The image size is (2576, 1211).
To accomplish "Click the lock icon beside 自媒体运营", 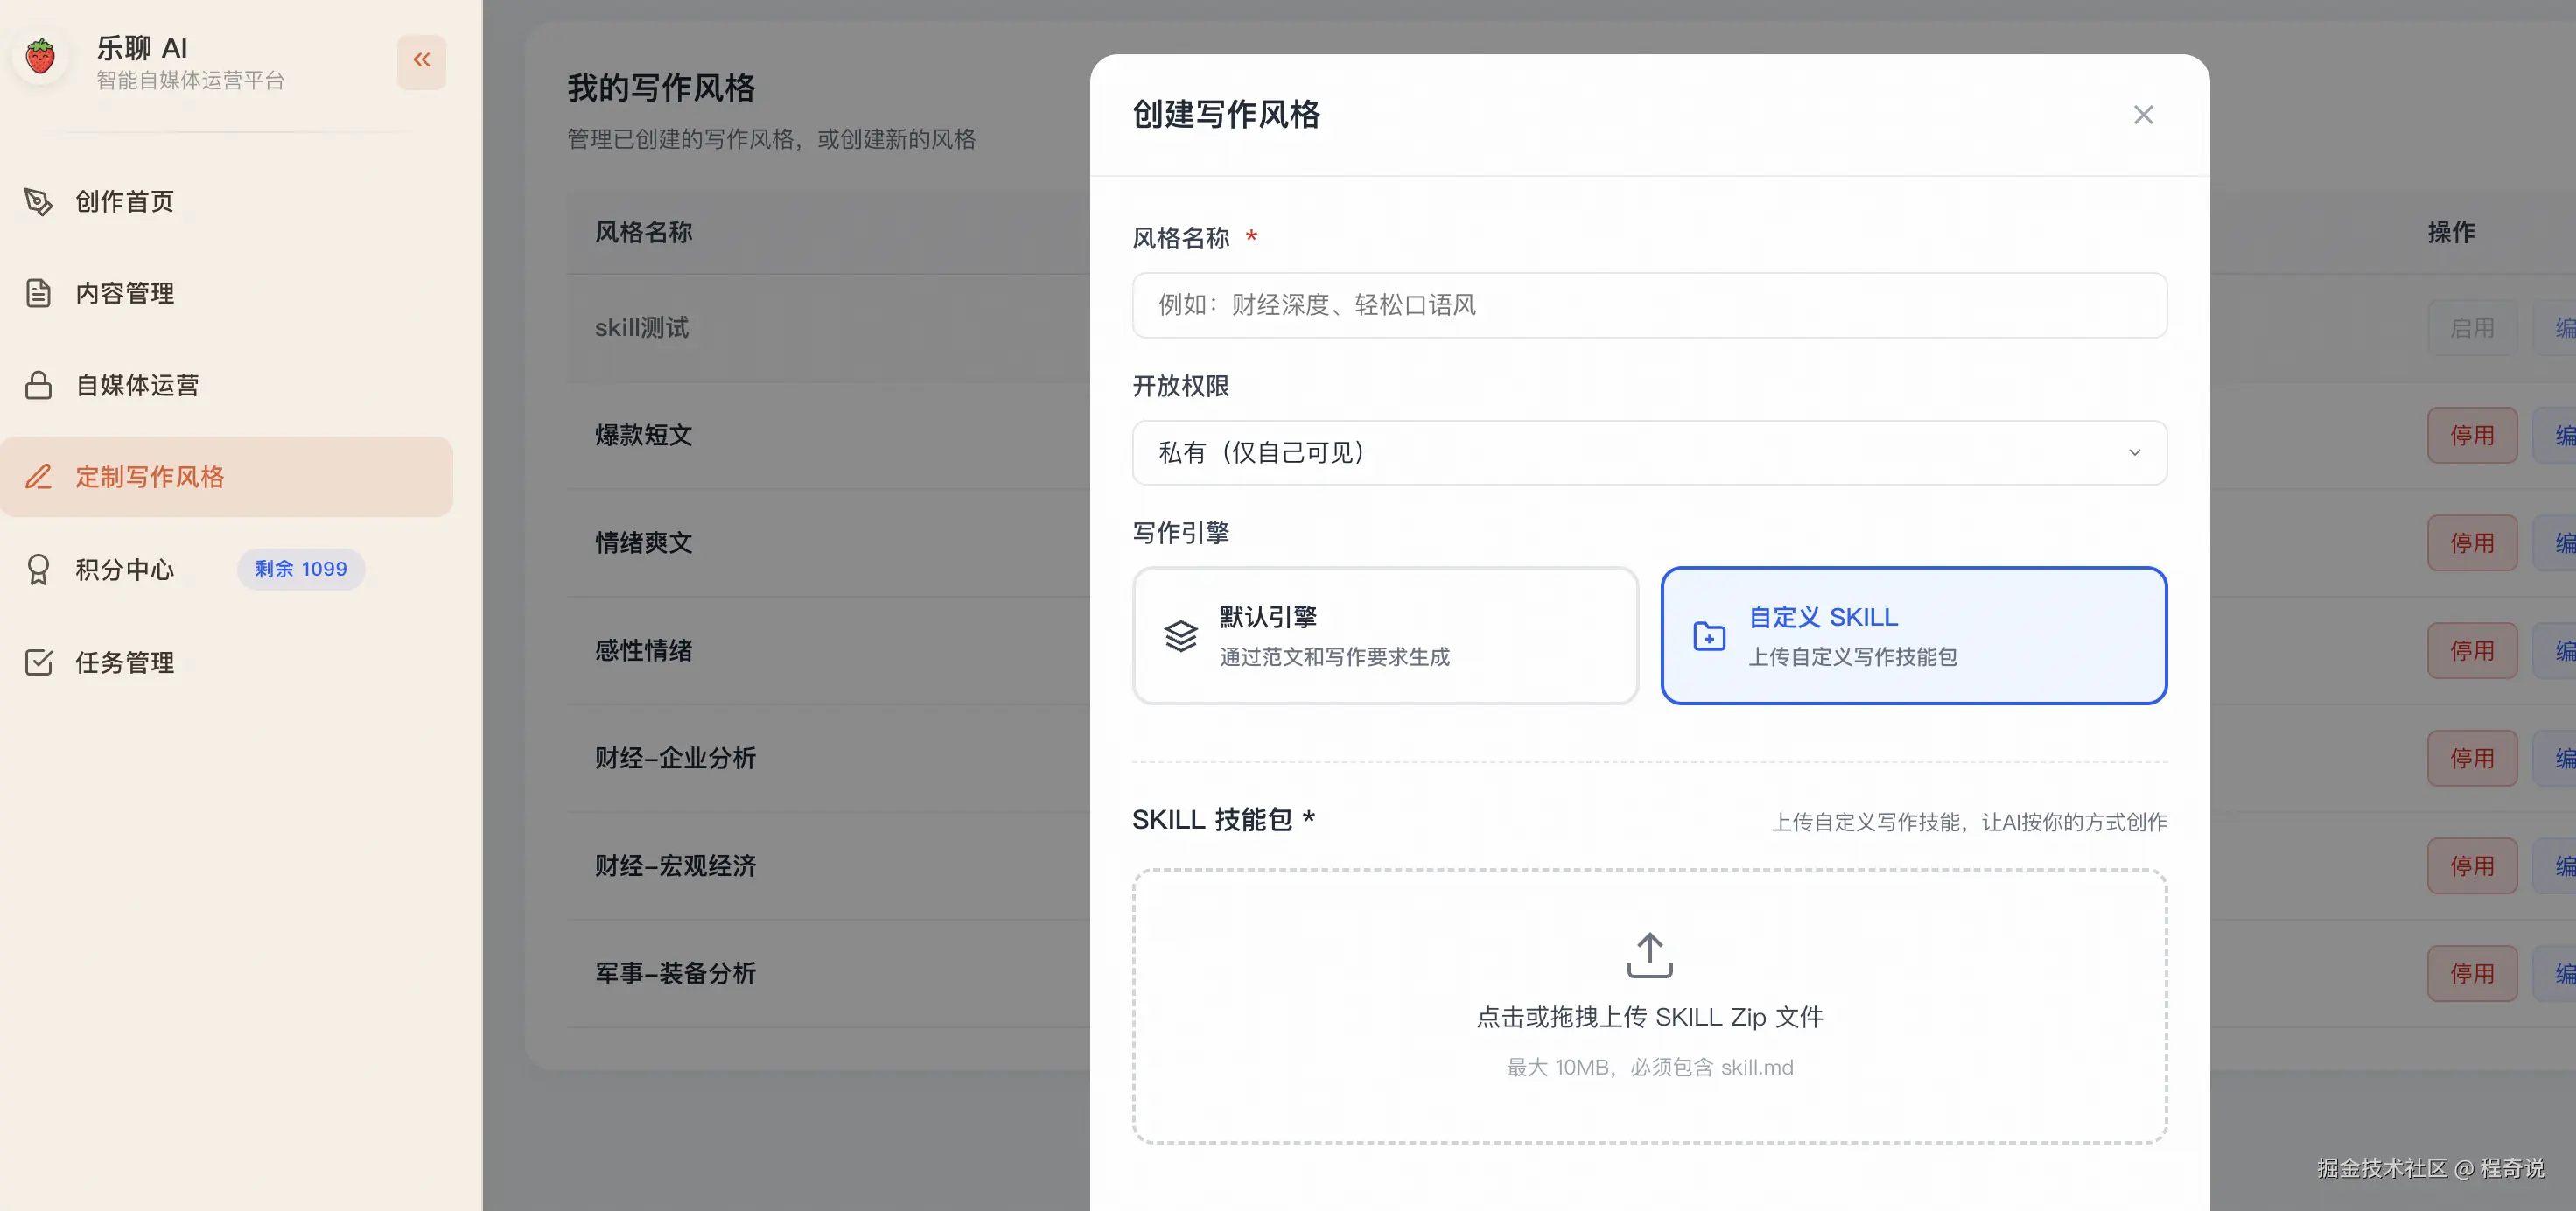I will coord(38,386).
